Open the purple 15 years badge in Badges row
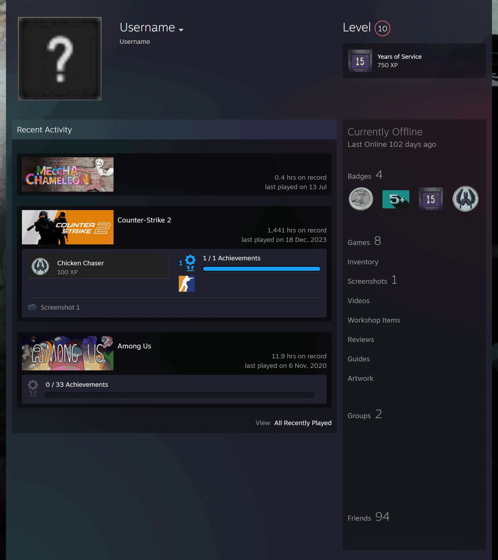Viewport: 498px width, 560px height. pos(431,199)
